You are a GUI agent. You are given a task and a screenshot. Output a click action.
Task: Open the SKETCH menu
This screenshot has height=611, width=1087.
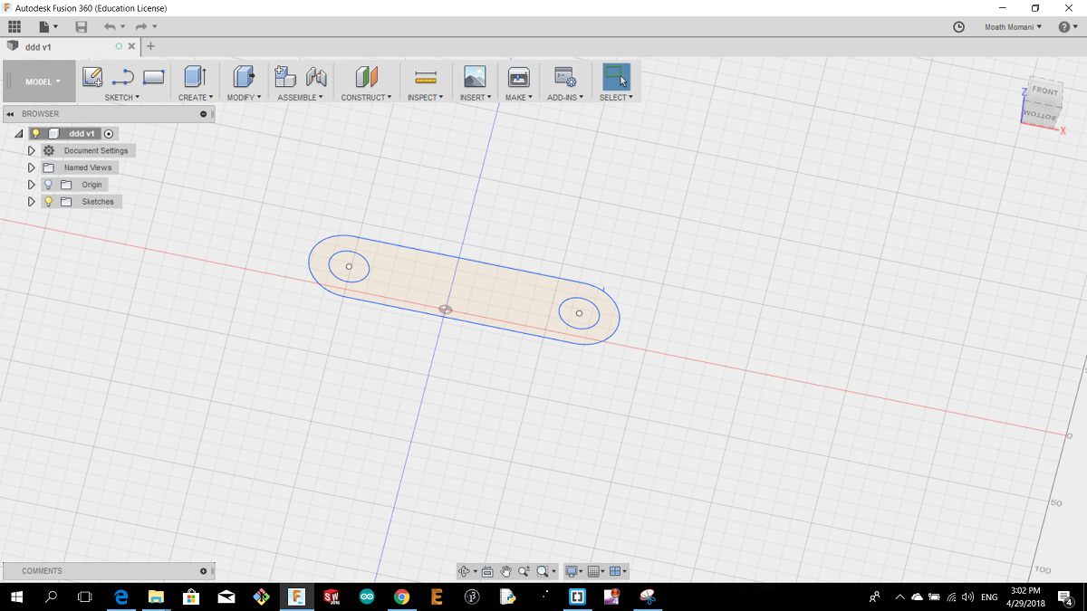tap(122, 97)
